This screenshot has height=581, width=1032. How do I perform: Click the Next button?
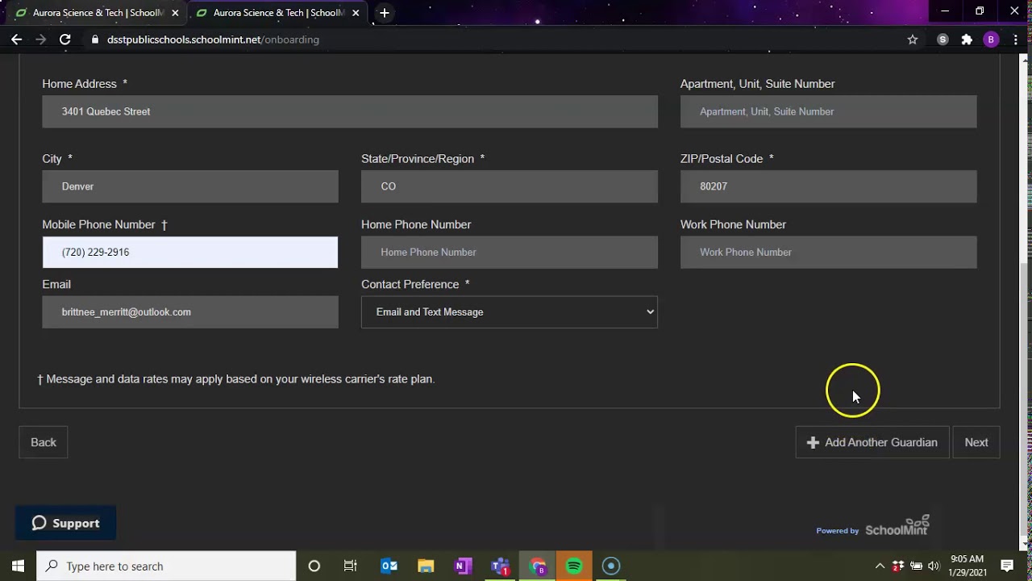tap(976, 442)
